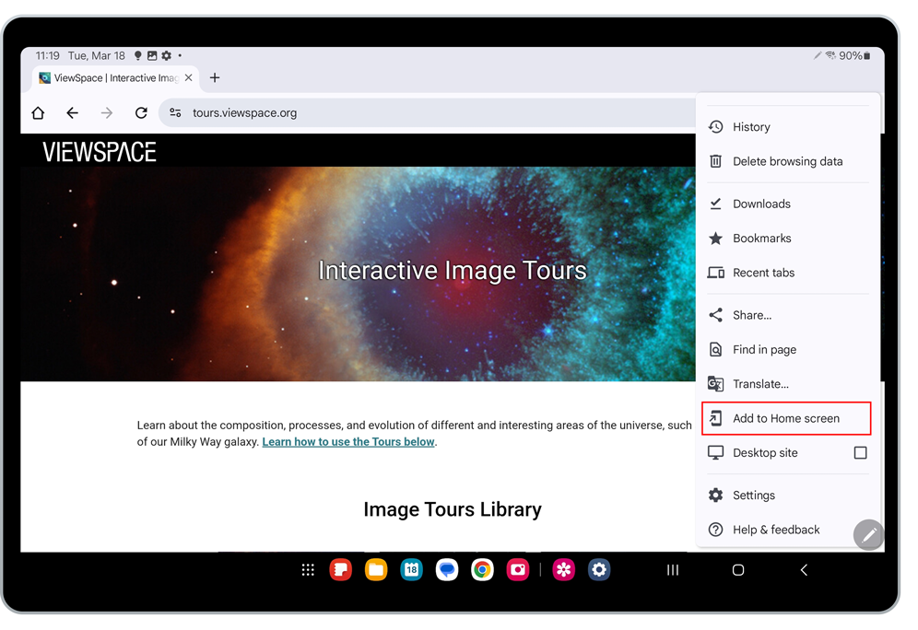918x630 pixels.
Task: Open Chrome Settings menu entry
Action: coord(788,496)
